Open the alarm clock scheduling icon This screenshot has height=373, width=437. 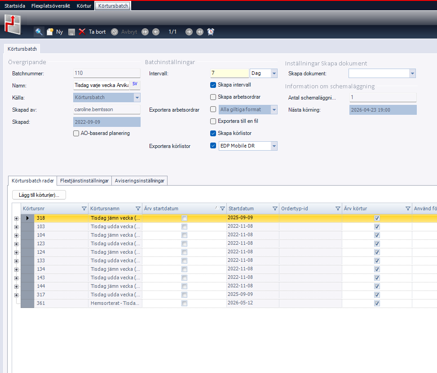click(x=211, y=32)
